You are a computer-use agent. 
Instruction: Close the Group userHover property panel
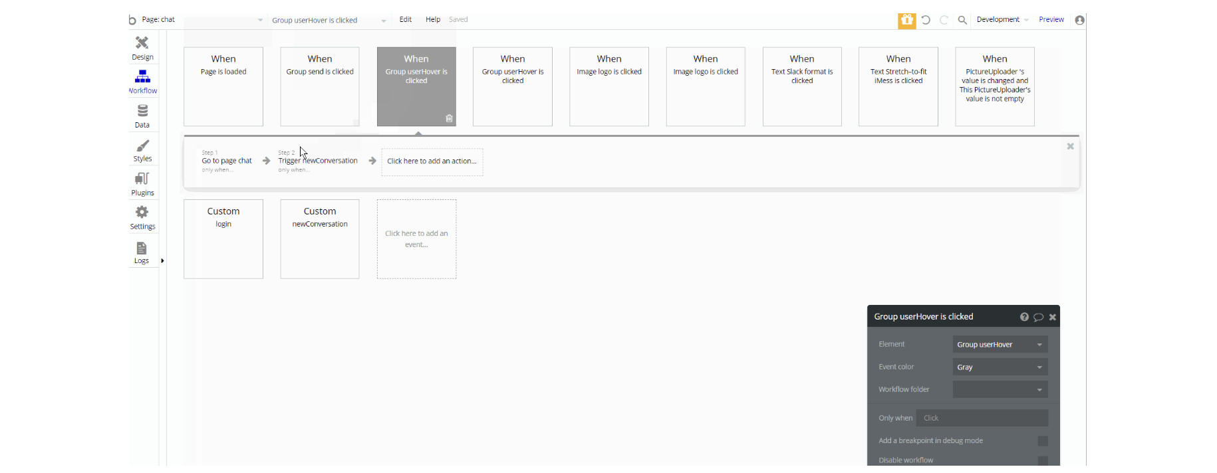click(1053, 317)
